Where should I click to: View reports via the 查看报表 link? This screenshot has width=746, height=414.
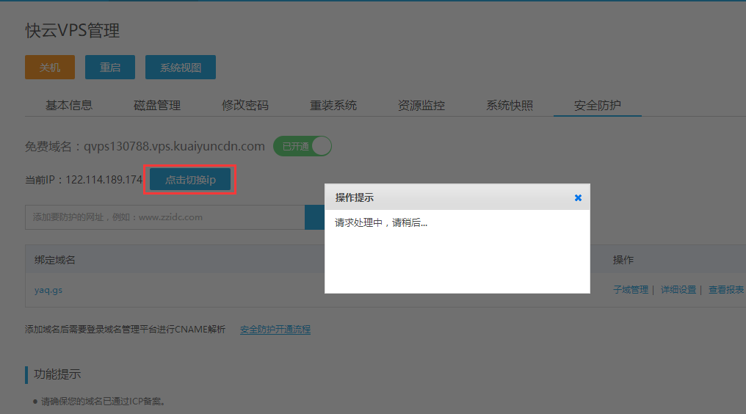tap(725, 290)
